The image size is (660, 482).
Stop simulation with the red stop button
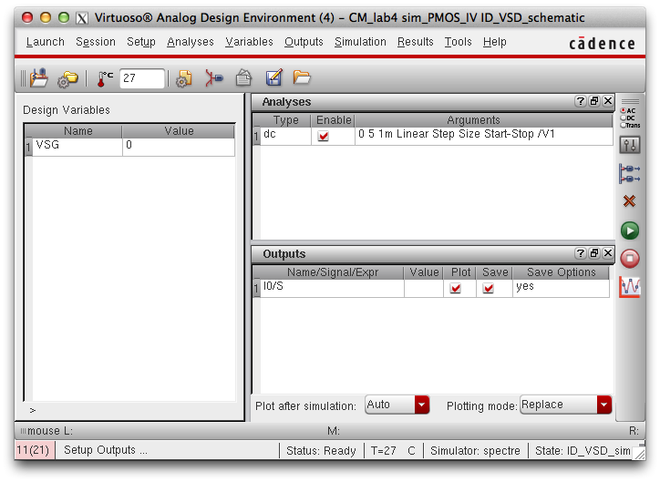tap(630, 258)
